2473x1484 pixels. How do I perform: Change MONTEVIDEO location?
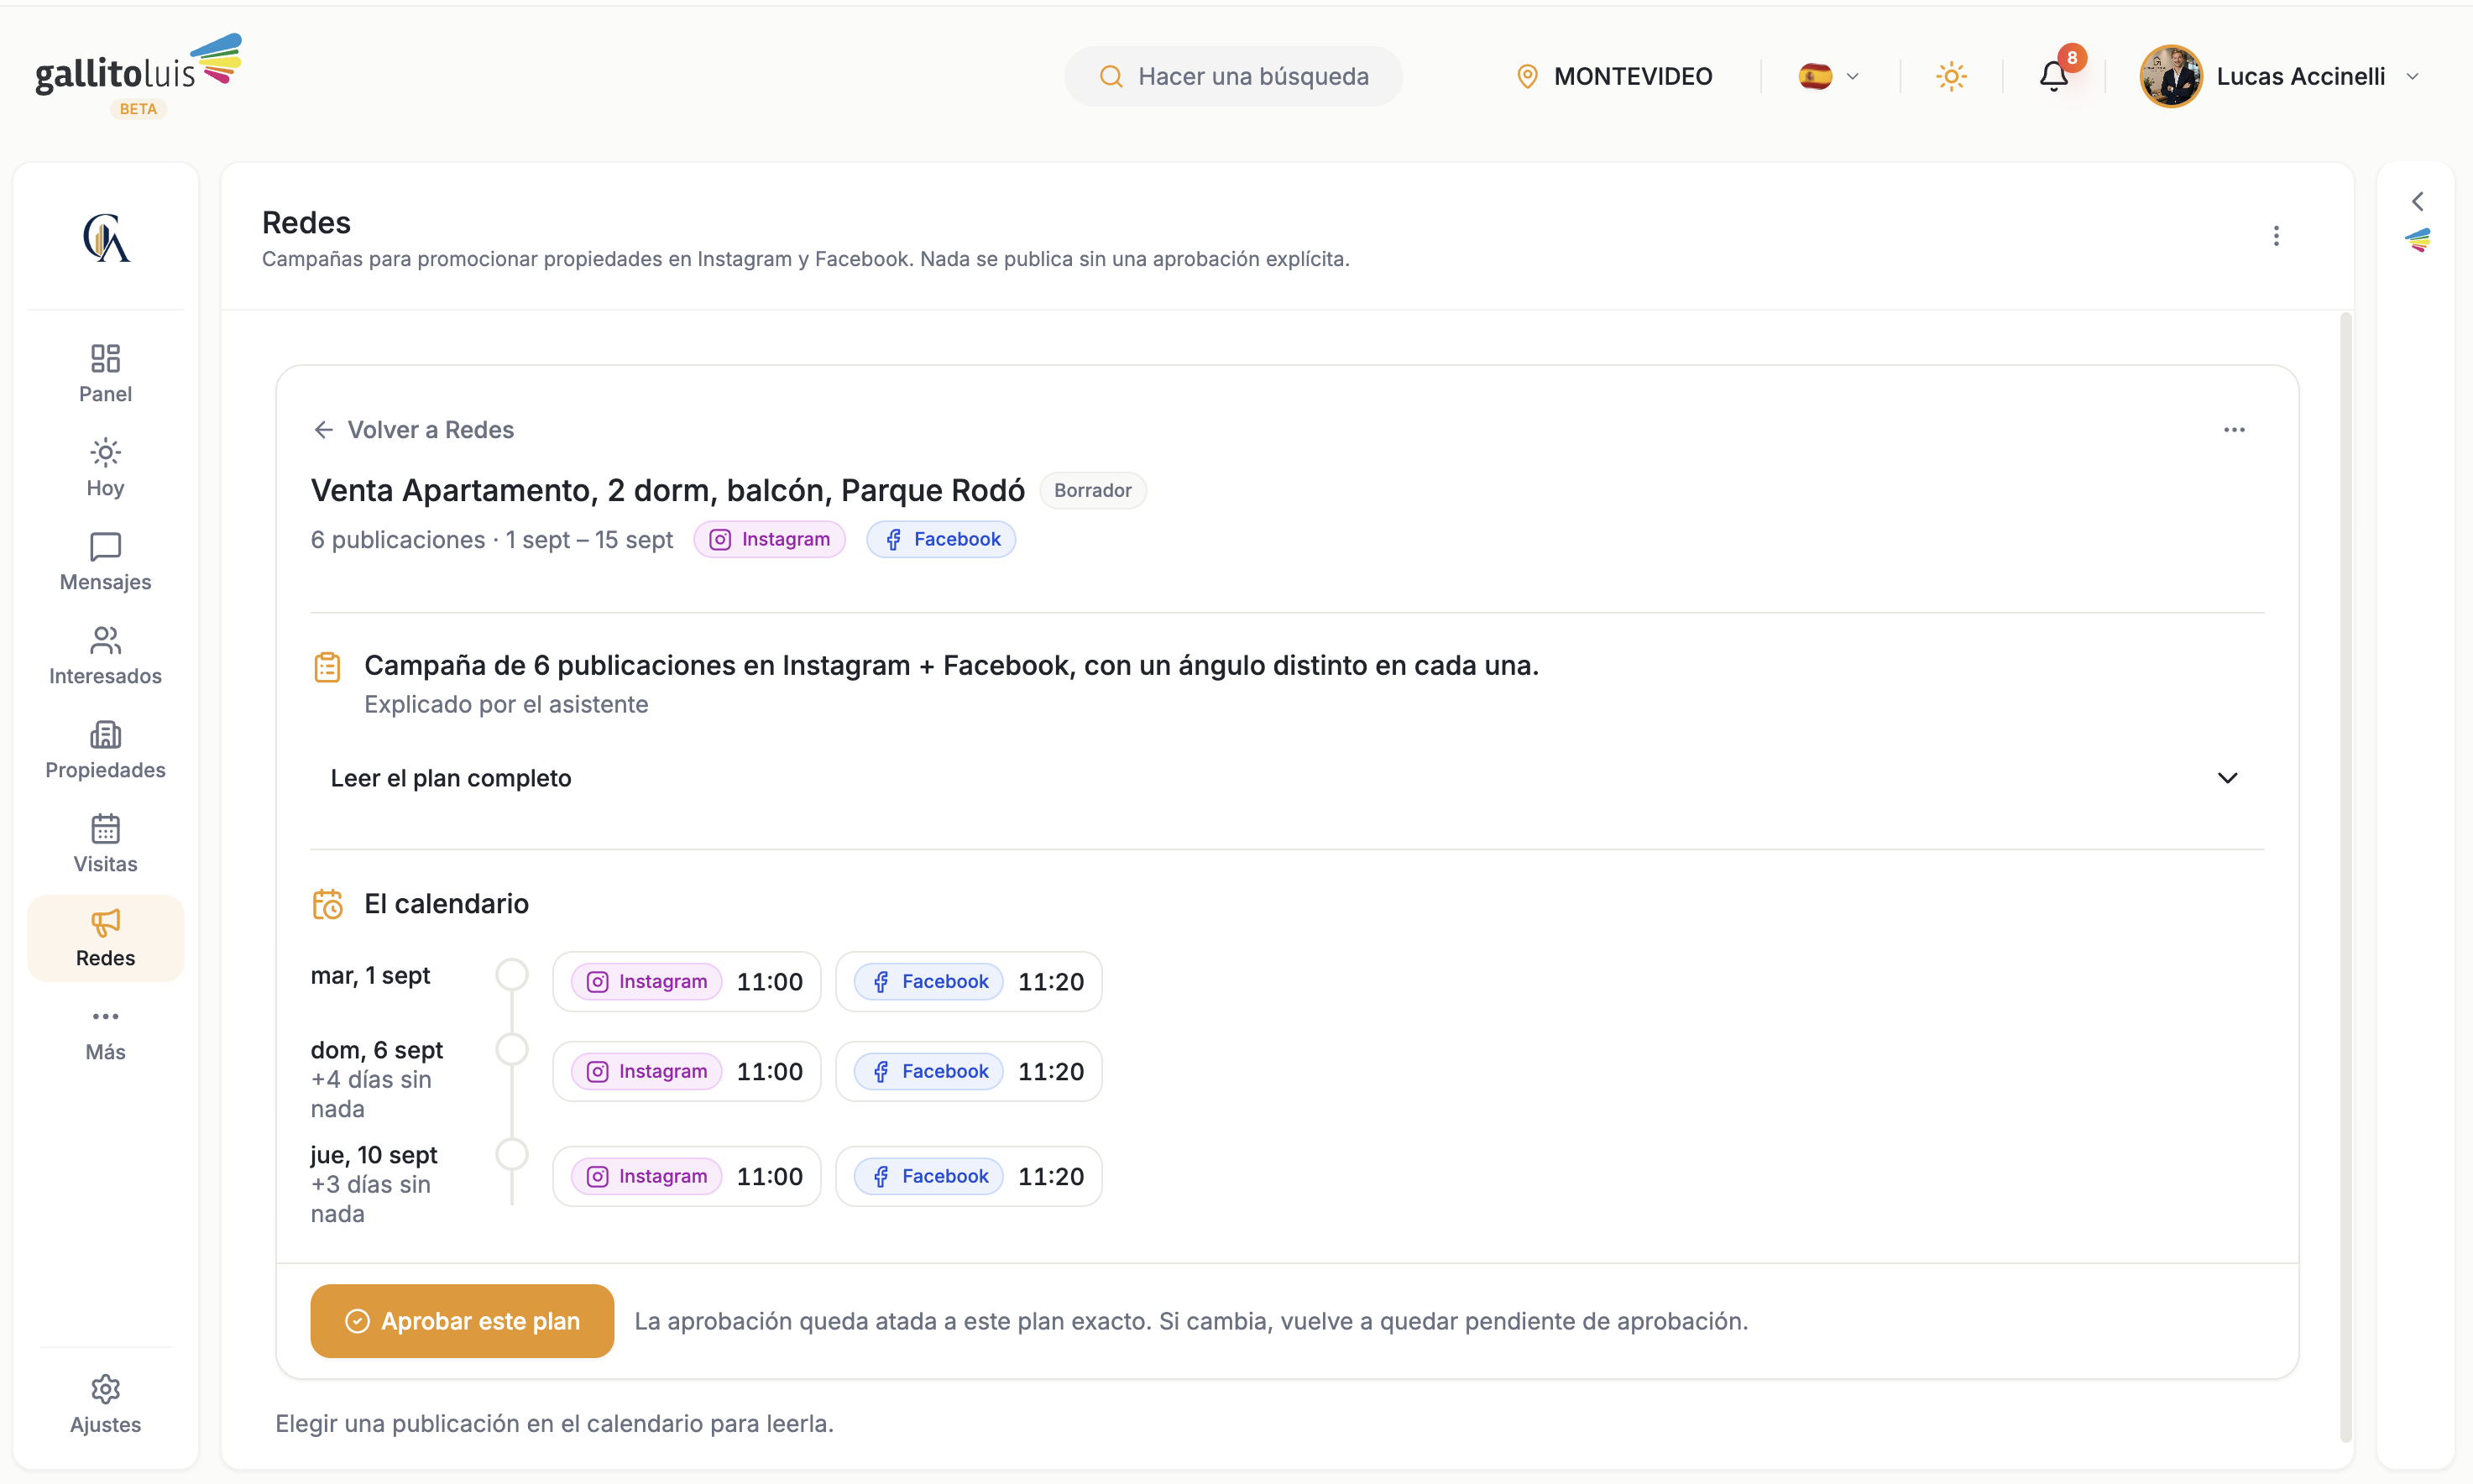coord(1613,76)
